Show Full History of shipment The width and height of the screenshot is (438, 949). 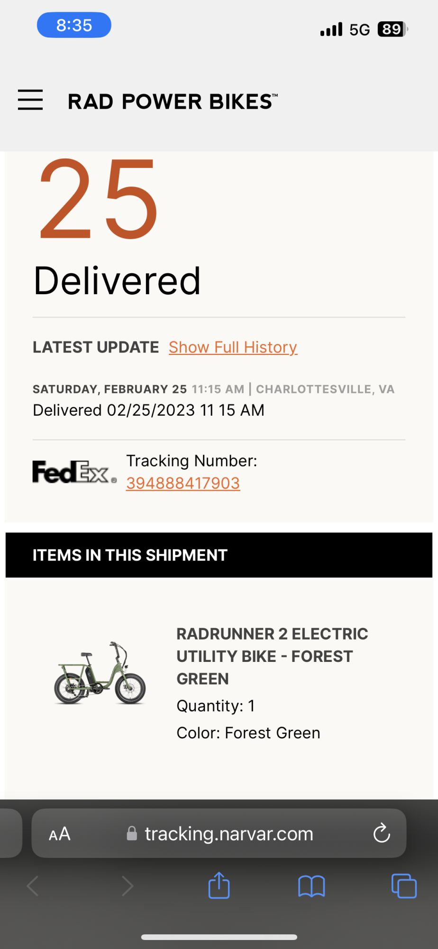(233, 347)
